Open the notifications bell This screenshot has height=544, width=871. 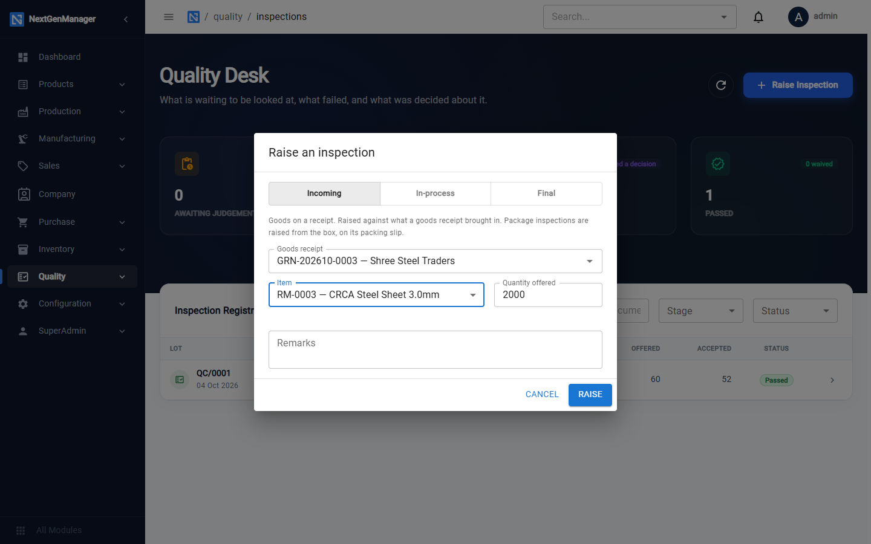pos(758,17)
